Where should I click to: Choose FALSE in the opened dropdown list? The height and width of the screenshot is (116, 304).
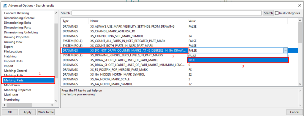click(237, 55)
